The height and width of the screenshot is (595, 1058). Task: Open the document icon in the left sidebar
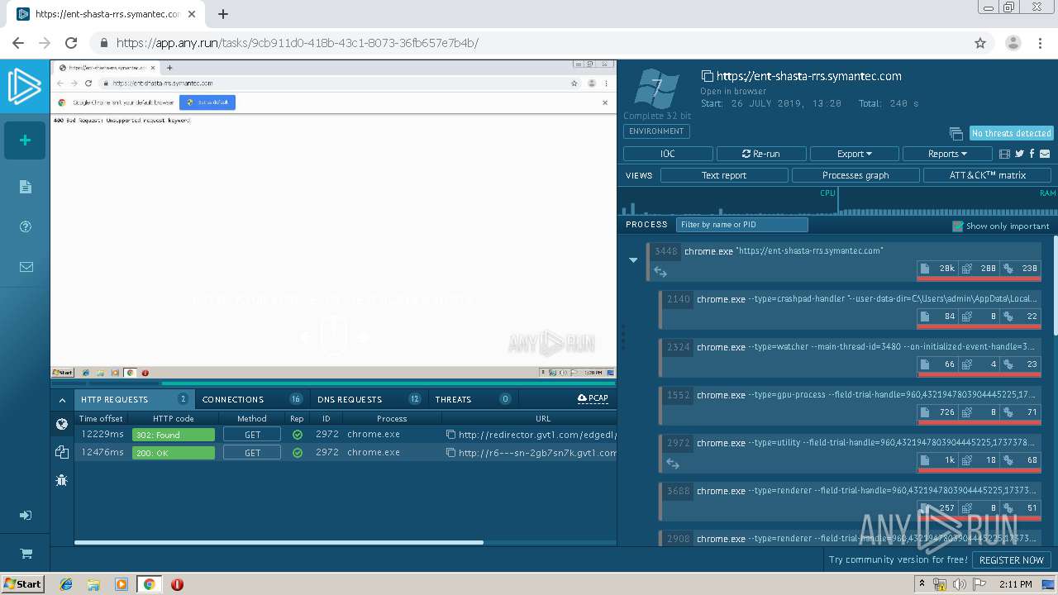coord(26,187)
